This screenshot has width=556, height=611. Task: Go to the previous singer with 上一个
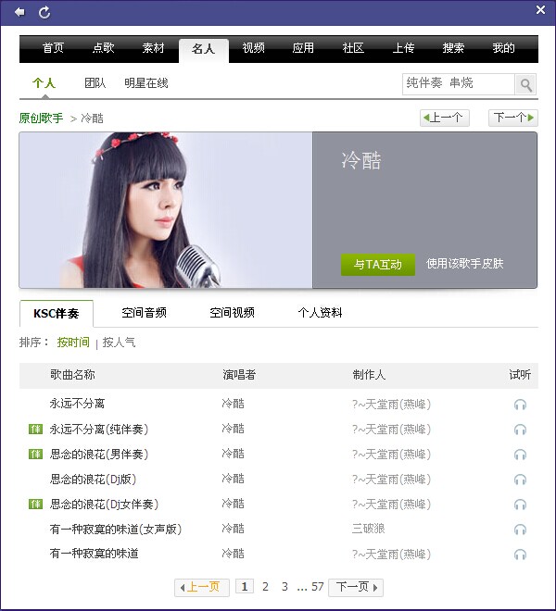445,118
